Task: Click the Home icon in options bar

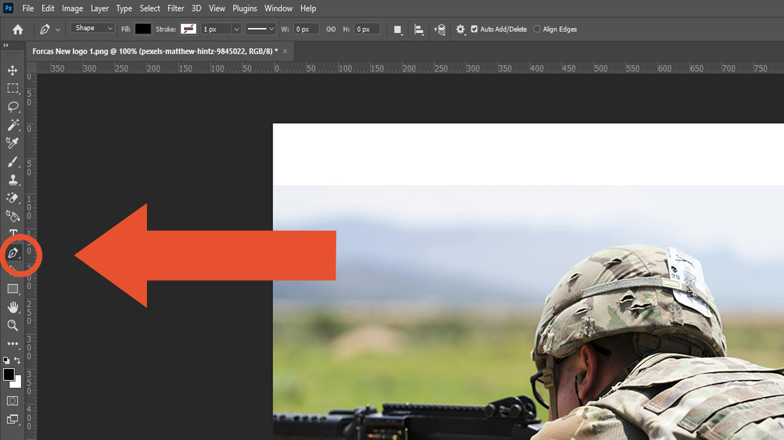Action: tap(18, 29)
